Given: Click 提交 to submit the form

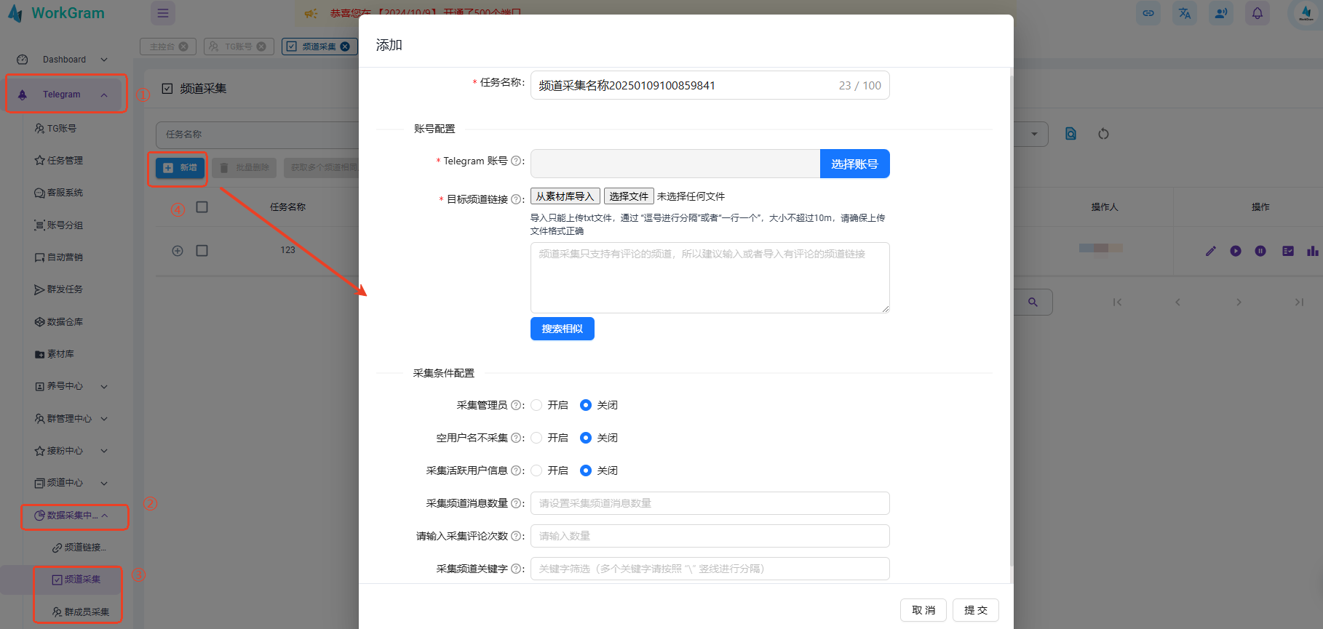Looking at the screenshot, I should pyautogui.click(x=976, y=610).
